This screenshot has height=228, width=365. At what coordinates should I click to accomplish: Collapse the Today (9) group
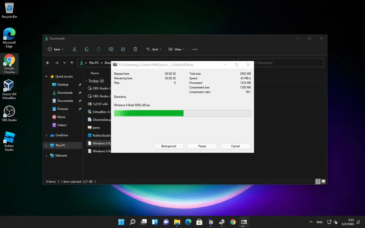coord(86,81)
